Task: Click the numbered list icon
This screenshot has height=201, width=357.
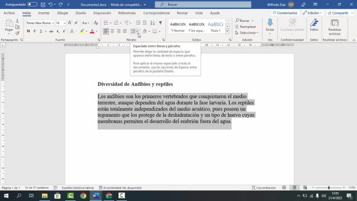Action: pos(116,23)
